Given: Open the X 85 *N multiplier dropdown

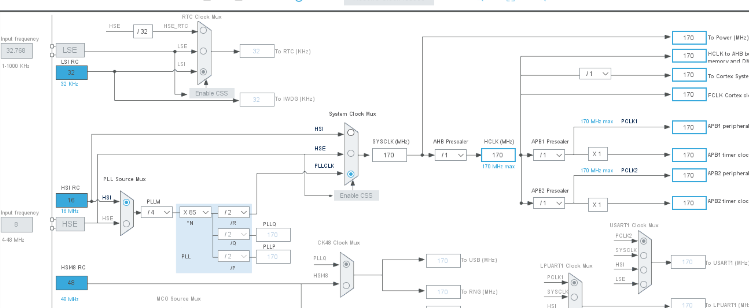Looking at the screenshot, I should (x=195, y=212).
